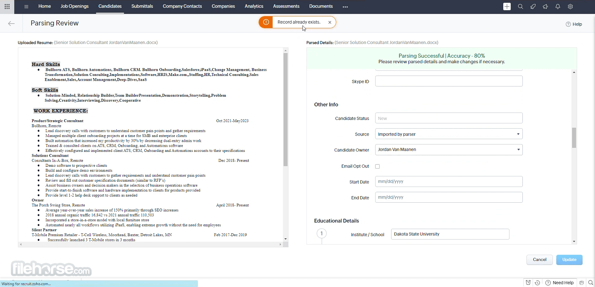The image size is (595, 287).
Task: Dismiss the 'Record already exists' notification
Action: click(x=330, y=22)
